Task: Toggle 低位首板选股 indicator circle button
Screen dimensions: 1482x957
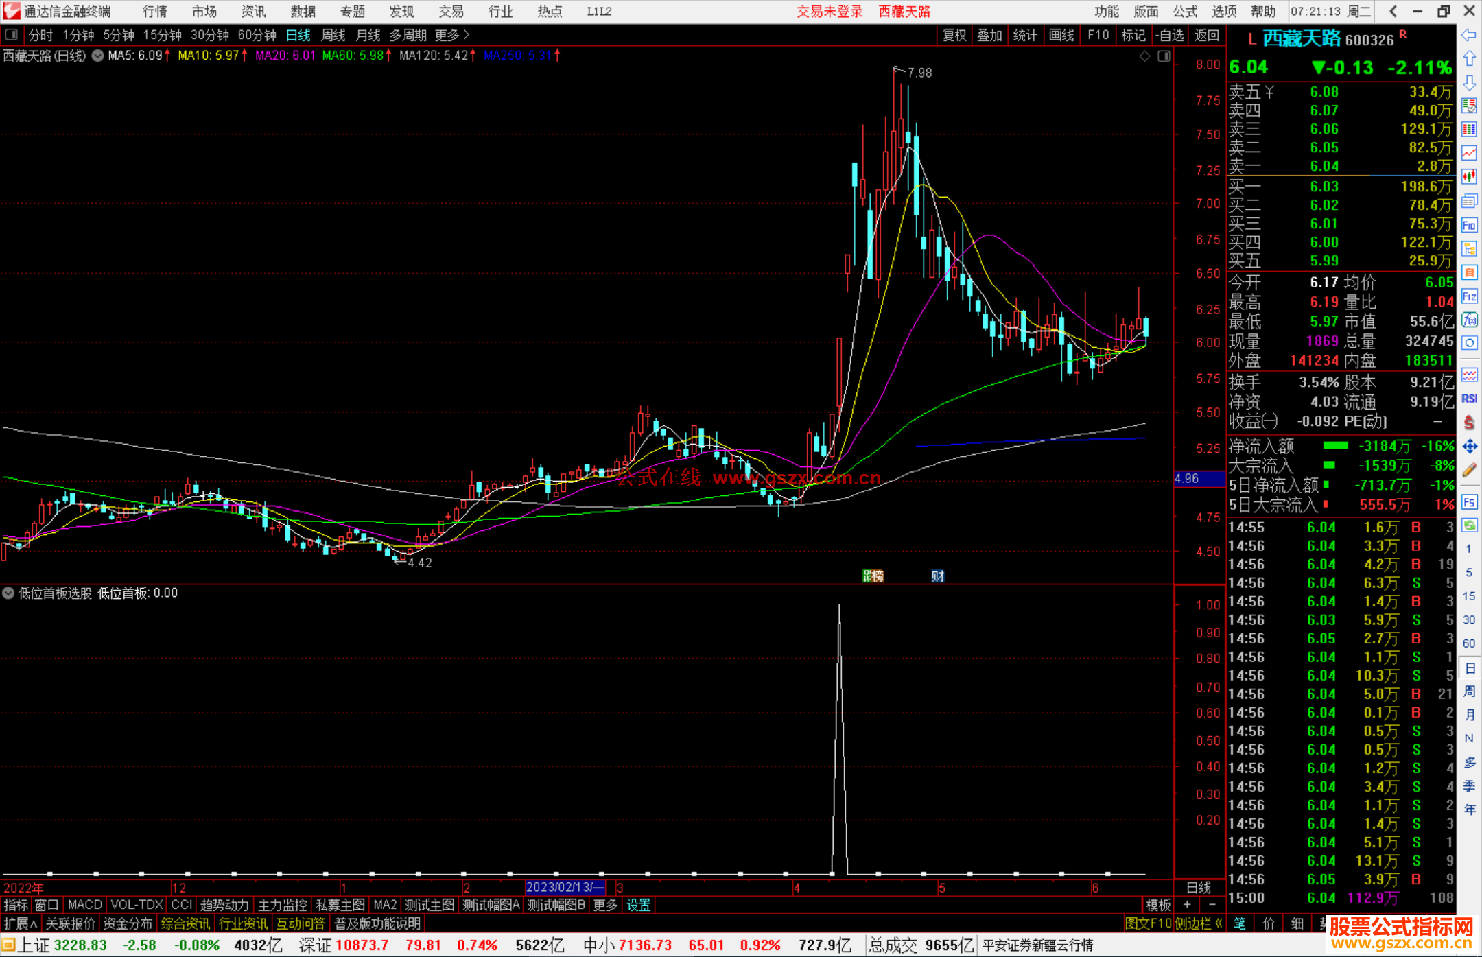Action: [x=8, y=593]
